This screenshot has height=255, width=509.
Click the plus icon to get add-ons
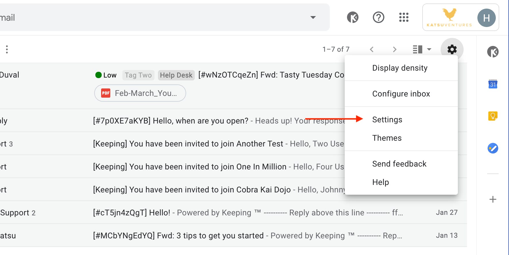click(x=493, y=199)
